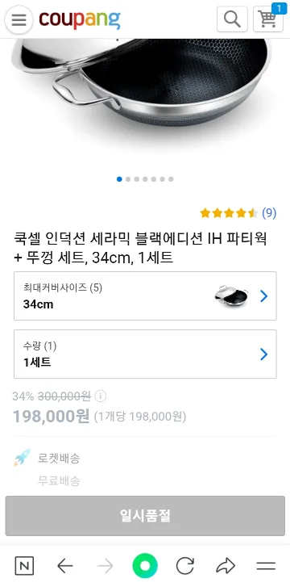290x587 pixels.
Task: Reload page with refresh icon
Action: (x=185, y=566)
